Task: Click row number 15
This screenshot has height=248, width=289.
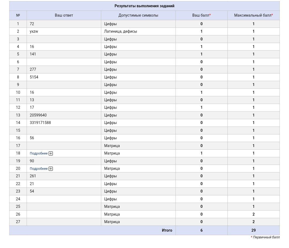Action: pos(18,130)
